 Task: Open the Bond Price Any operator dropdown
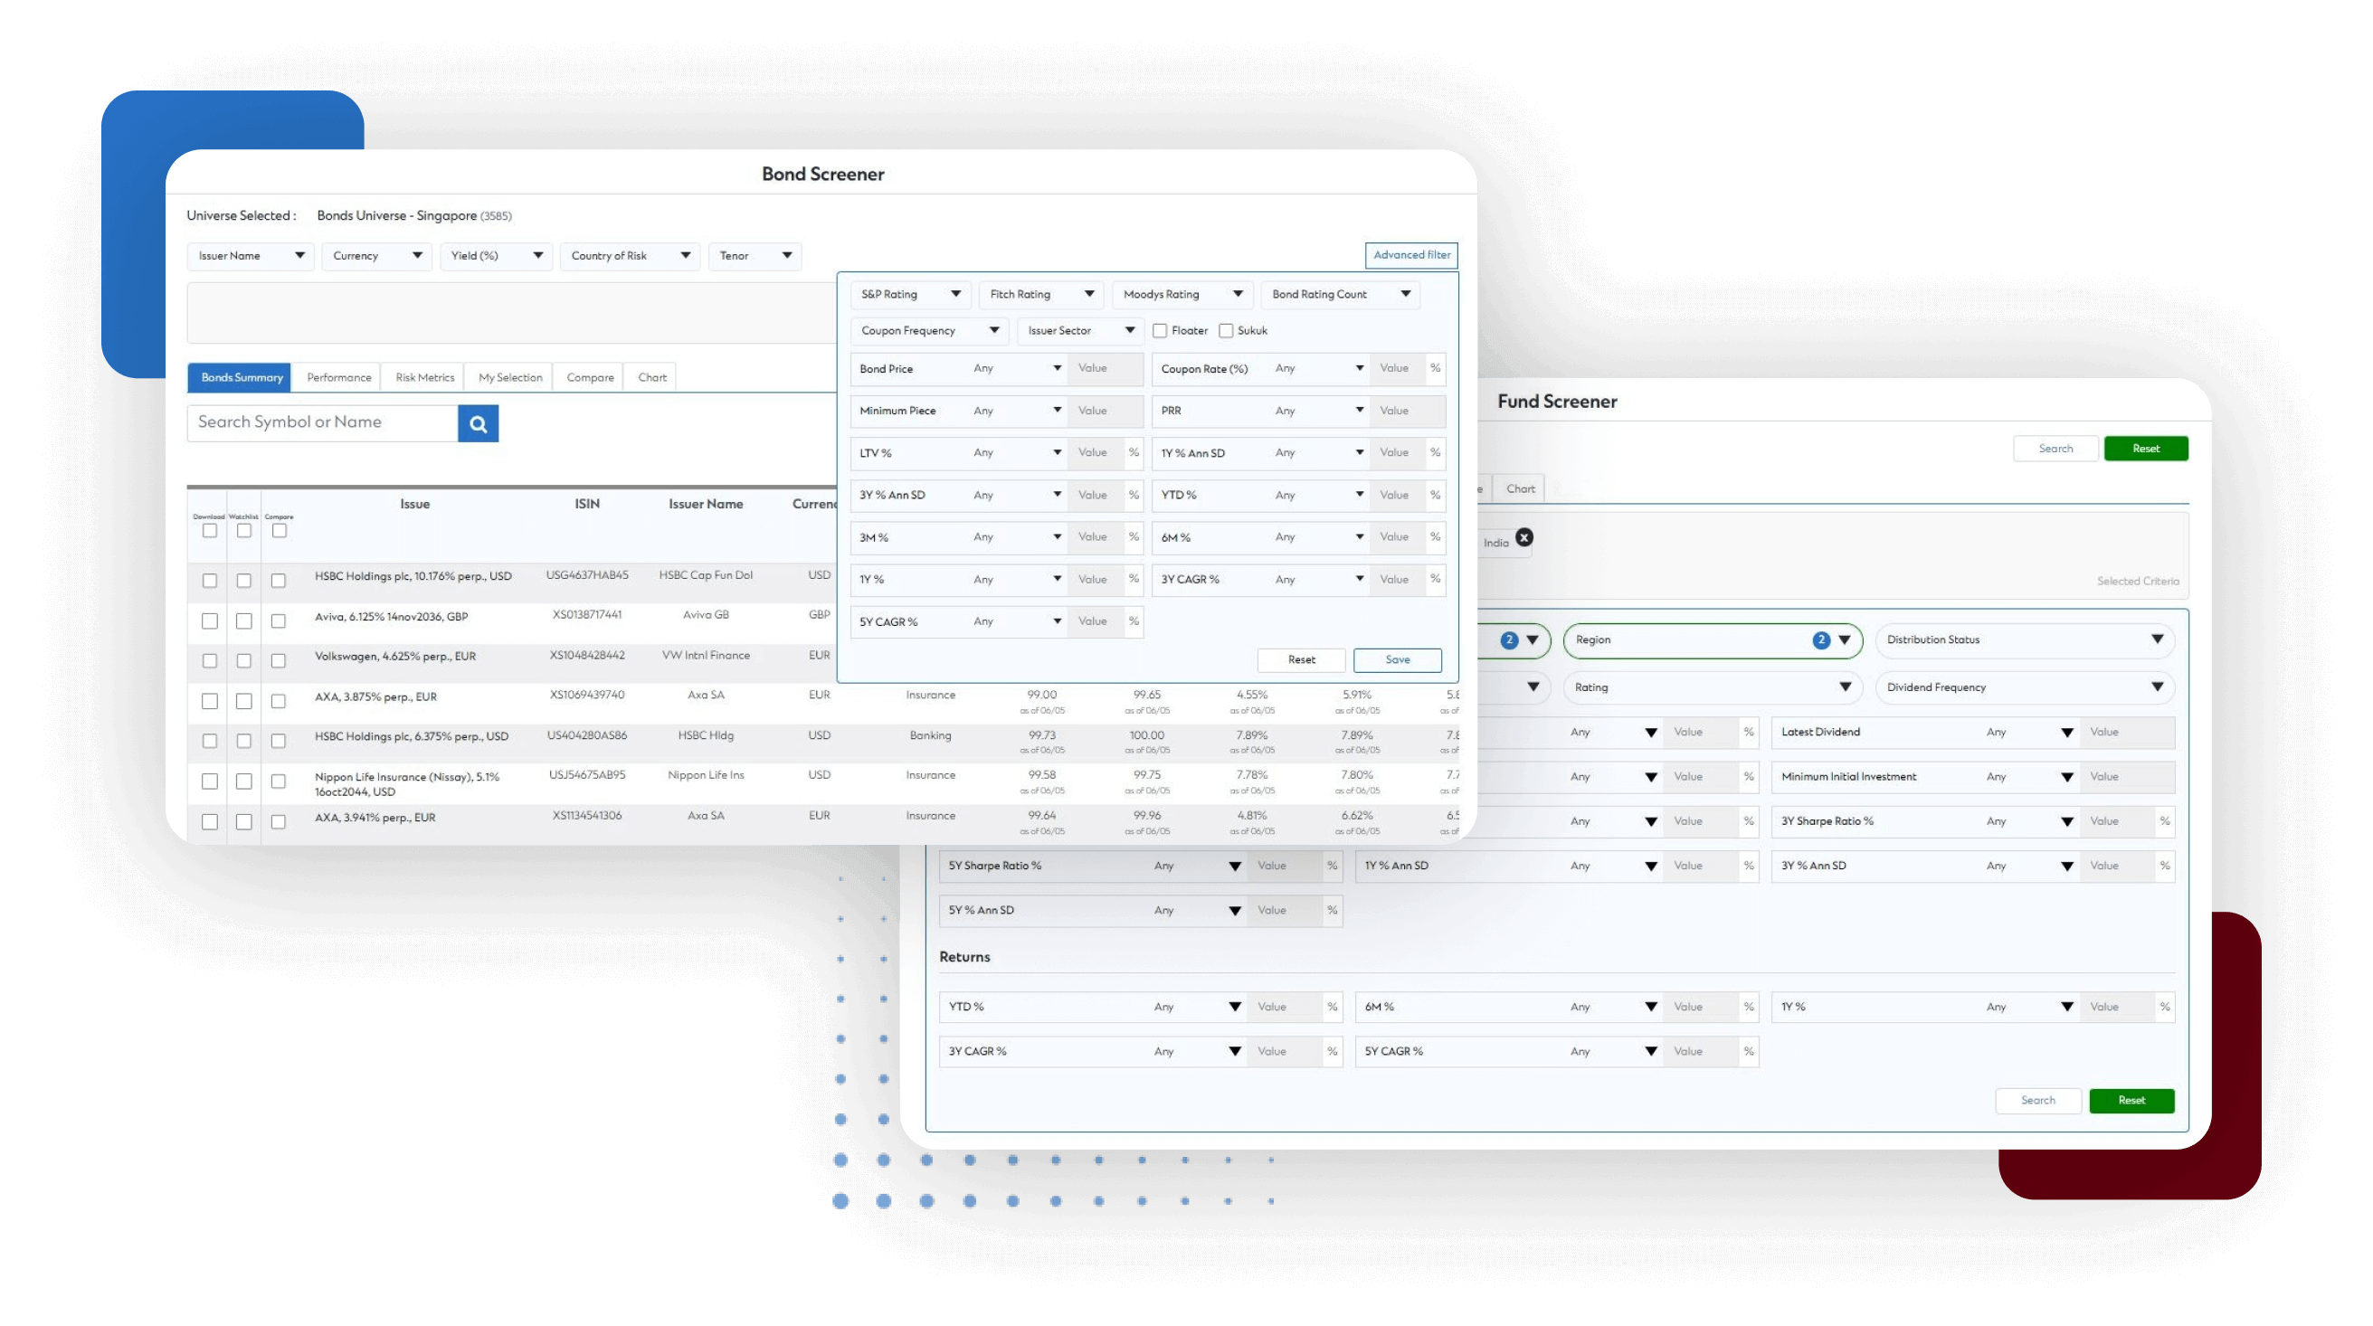pos(1017,368)
